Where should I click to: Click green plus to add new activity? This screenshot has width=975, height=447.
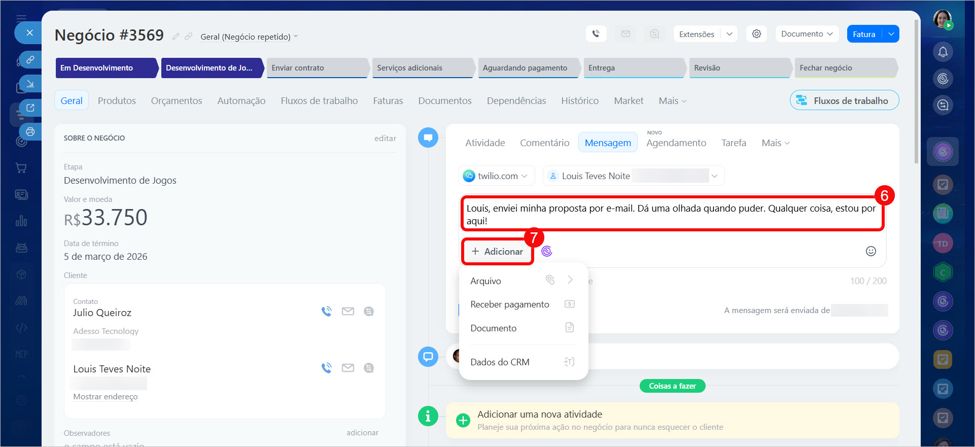[463, 421]
